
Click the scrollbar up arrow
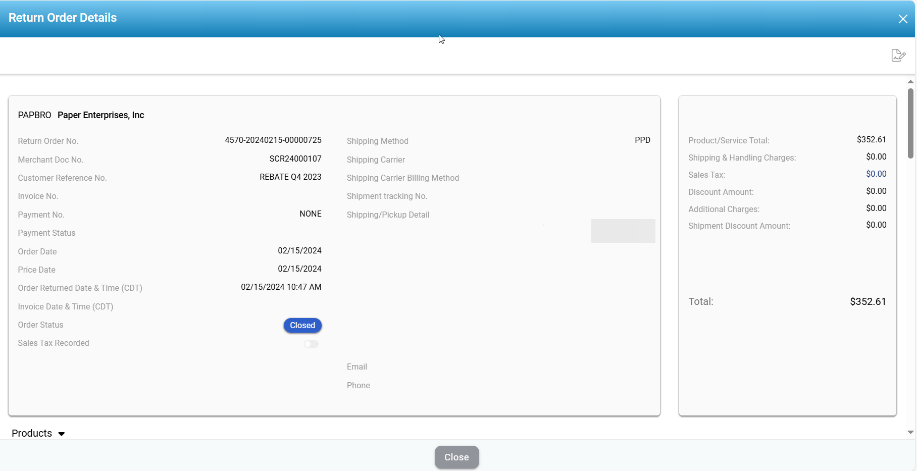(910, 82)
